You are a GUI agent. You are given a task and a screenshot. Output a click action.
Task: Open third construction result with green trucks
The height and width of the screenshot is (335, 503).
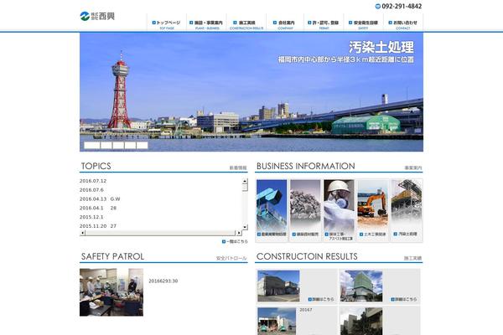click(277, 322)
